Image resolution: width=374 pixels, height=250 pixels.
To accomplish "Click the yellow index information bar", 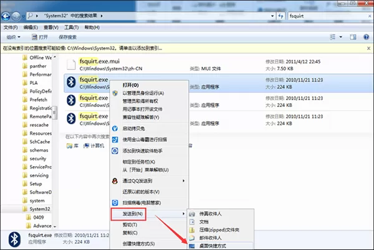I will pyautogui.click(x=184, y=49).
